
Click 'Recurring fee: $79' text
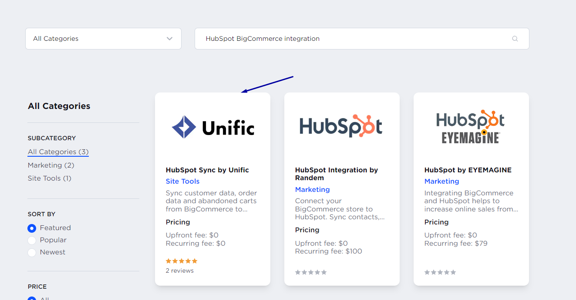[x=456, y=244]
